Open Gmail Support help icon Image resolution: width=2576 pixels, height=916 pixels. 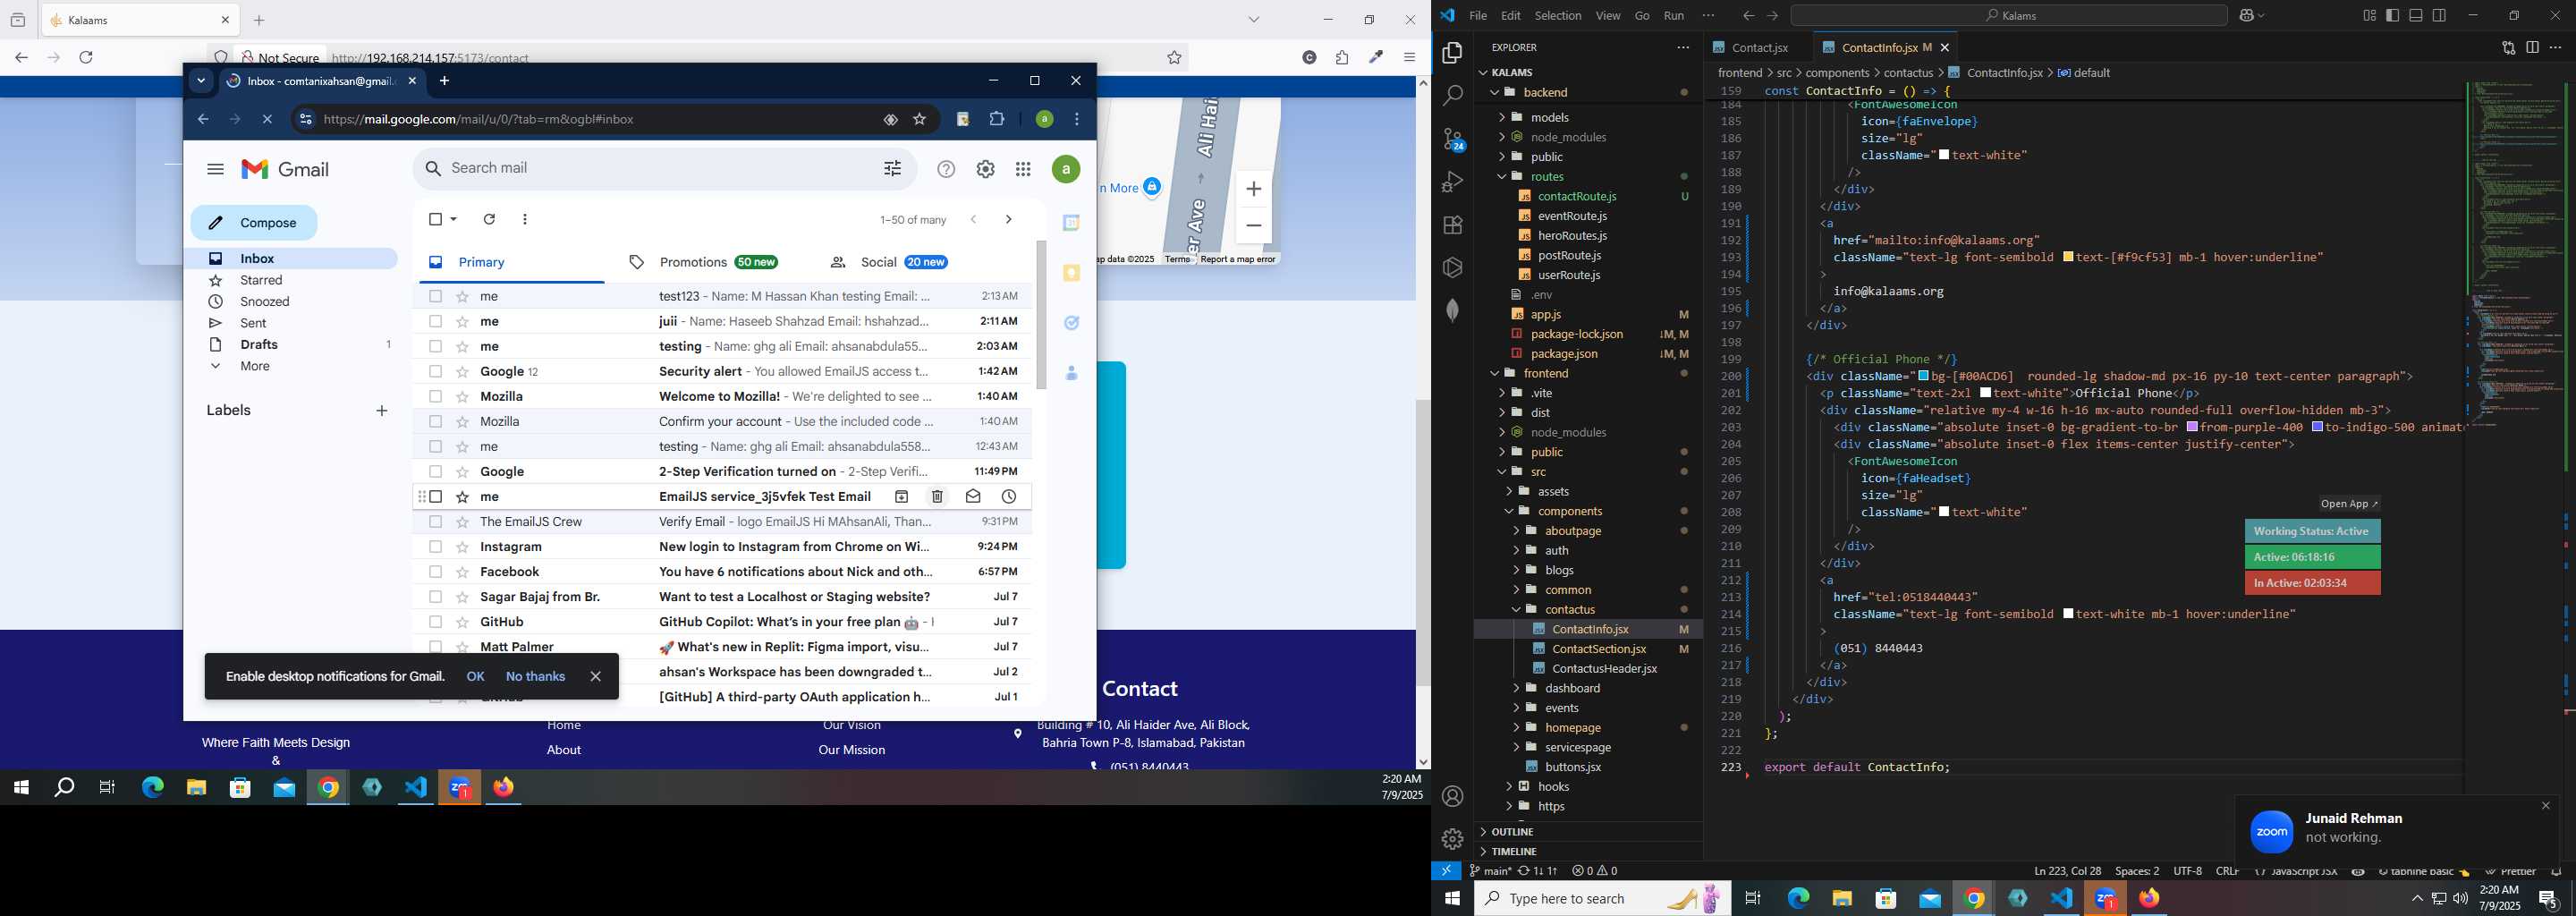(x=946, y=169)
